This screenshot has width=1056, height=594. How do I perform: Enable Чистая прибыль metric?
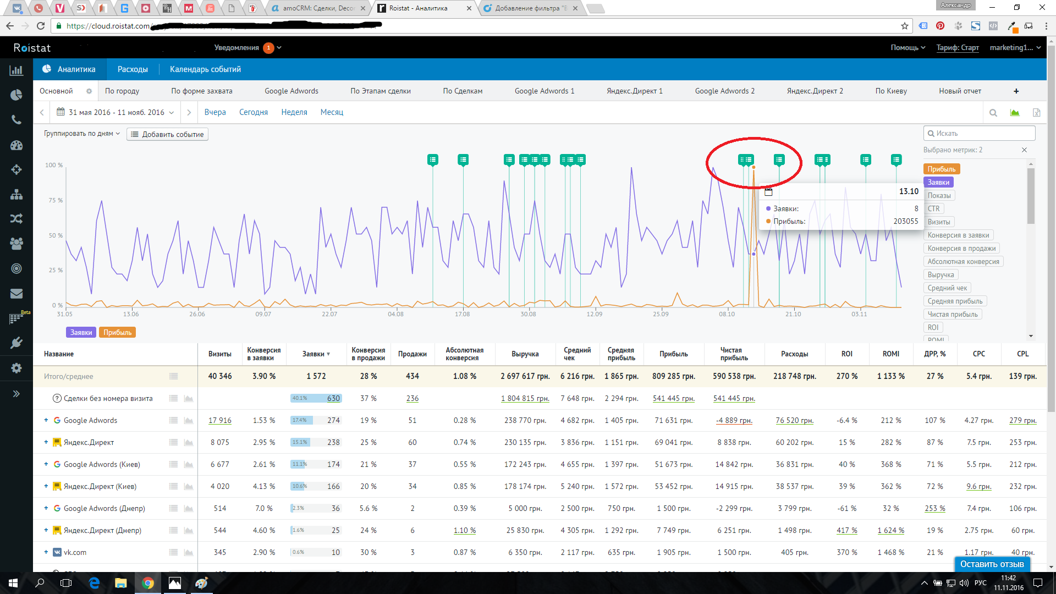[x=953, y=315]
